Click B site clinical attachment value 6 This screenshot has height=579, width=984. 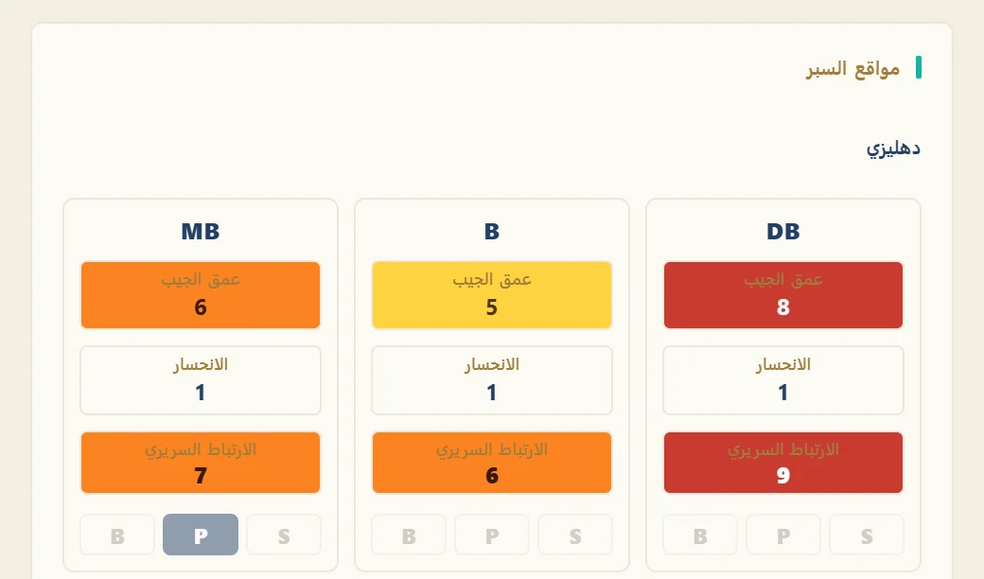(492, 463)
